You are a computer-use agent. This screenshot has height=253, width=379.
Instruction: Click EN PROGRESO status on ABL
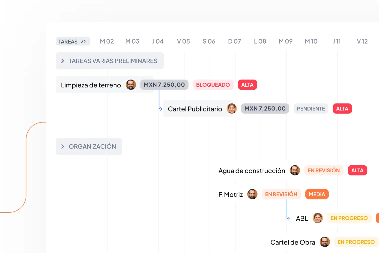[x=349, y=218]
